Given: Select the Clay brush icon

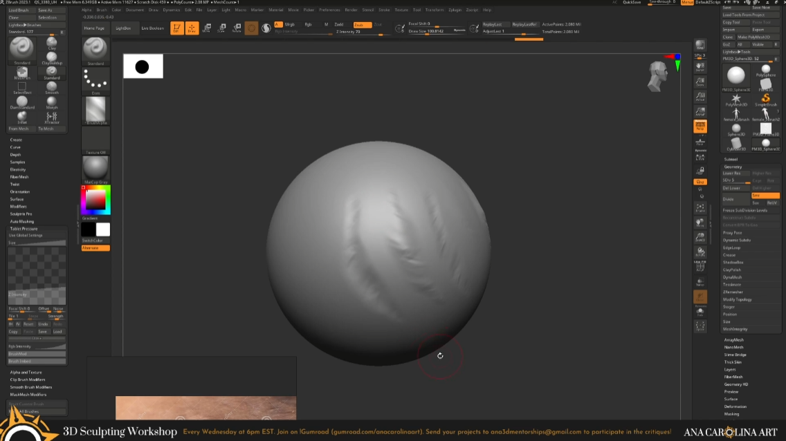Looking at the screenshot, I should pyautogui.click(x=52, y=44).
